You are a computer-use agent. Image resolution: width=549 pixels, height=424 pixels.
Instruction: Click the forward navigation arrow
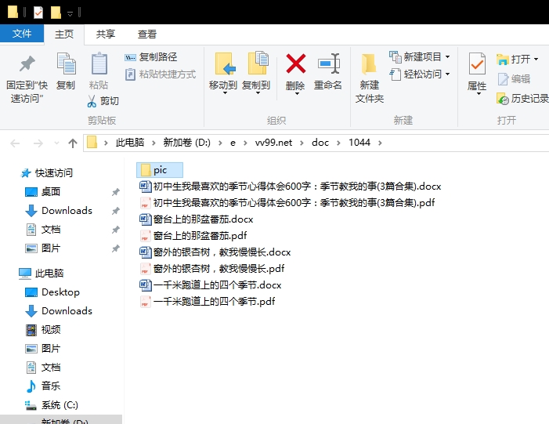(38, 143)
